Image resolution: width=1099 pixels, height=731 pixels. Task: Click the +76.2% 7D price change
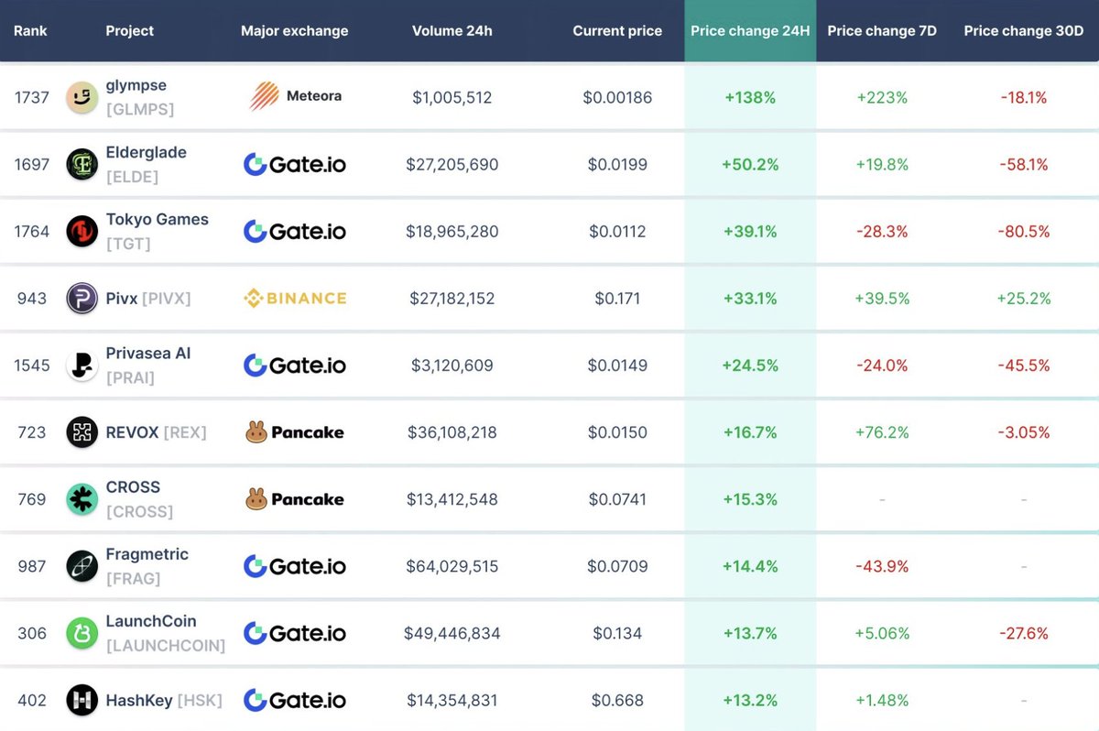(882, 432)
